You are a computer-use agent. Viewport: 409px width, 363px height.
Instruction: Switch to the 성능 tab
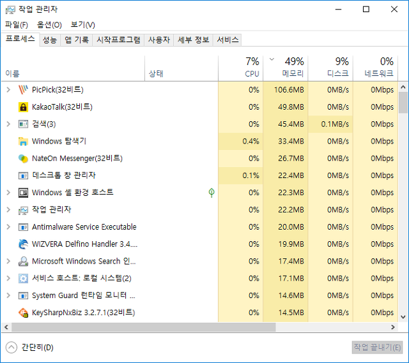pyautogui.click(x=50, y=40)
